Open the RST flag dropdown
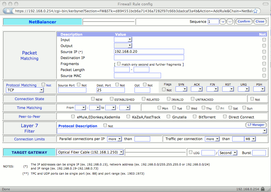Viewport: 271px width, 192px height. 228,89
